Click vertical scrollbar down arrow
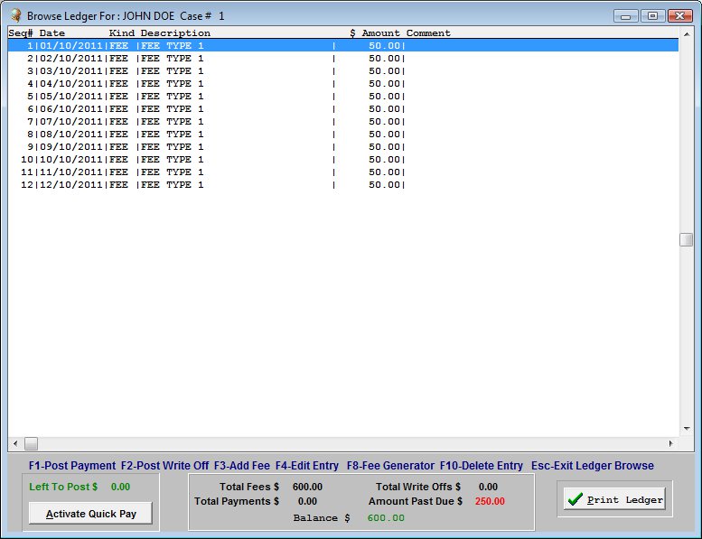The image size is (702, 539). coord(687,429)
